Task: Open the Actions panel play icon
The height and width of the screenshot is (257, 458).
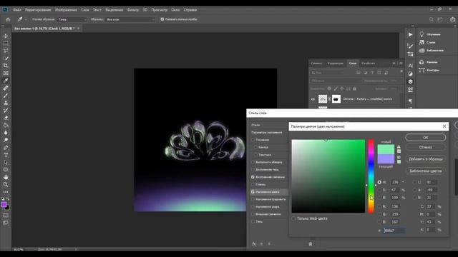Action: (x=410, y=34)
